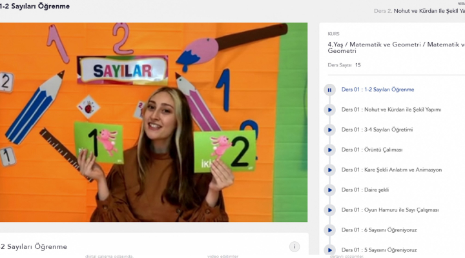Open lesson link Oyun Hamuru ile Sayı Çalışması
Image resolution: width=465 pixels, height=258 pixels.
[390, 210]
